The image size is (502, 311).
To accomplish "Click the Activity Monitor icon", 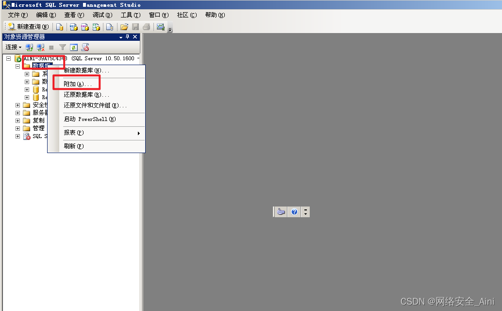I will pyautogui.click(x=160, y=27).
